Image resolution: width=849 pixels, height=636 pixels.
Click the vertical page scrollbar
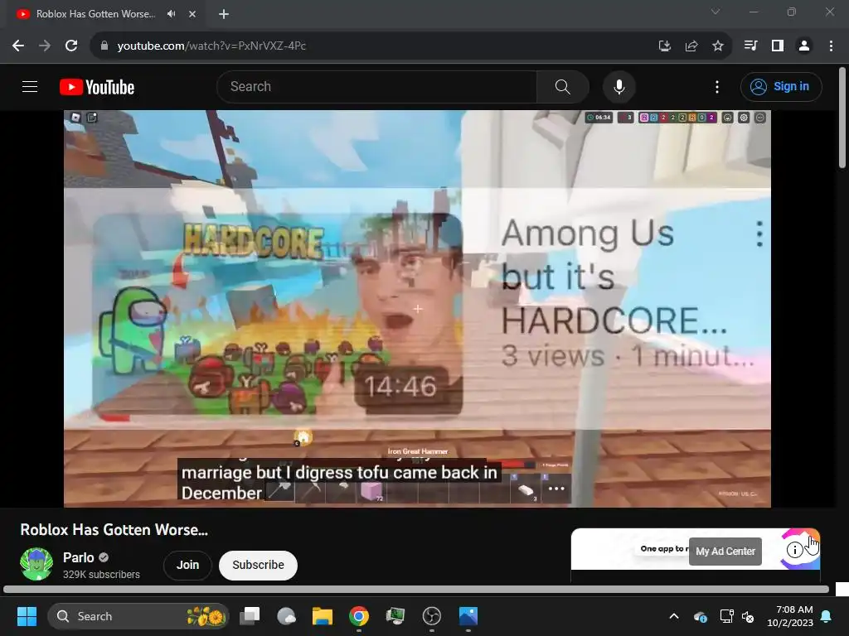(x=842, y=118)
